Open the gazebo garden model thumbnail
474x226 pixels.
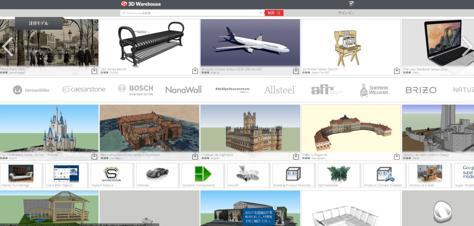point(49,208)
